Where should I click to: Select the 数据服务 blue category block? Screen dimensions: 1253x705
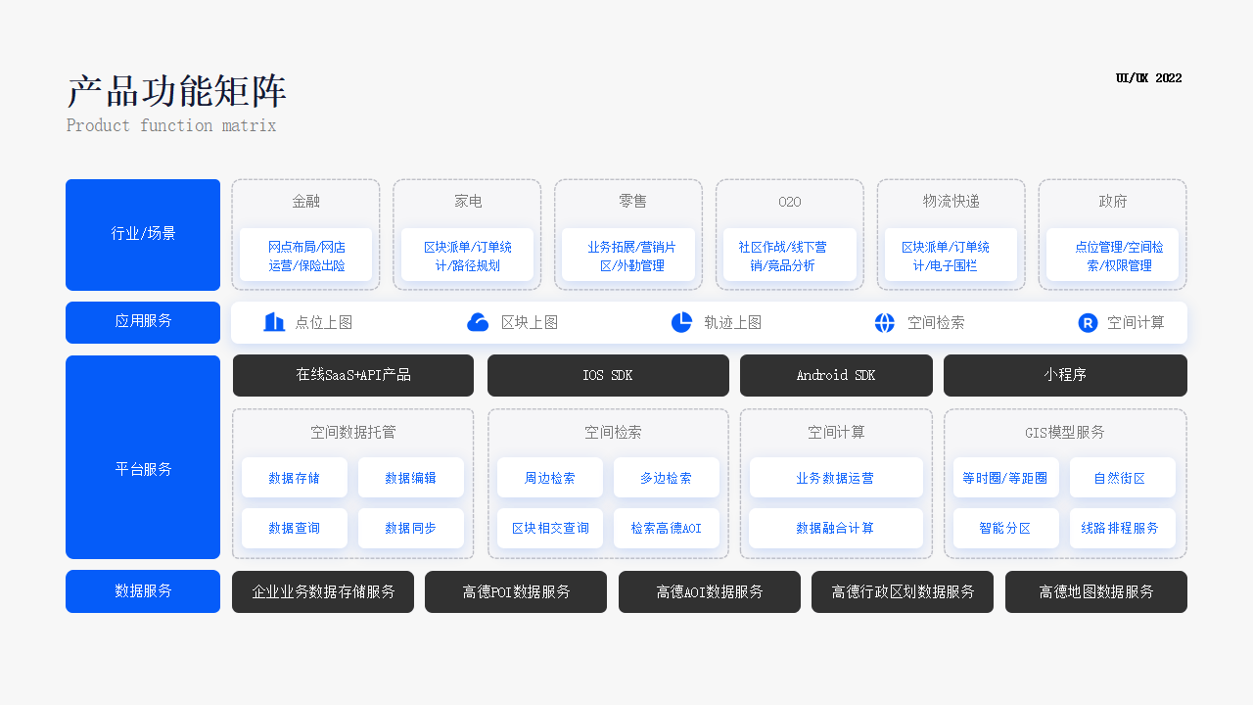coord(143,591)
